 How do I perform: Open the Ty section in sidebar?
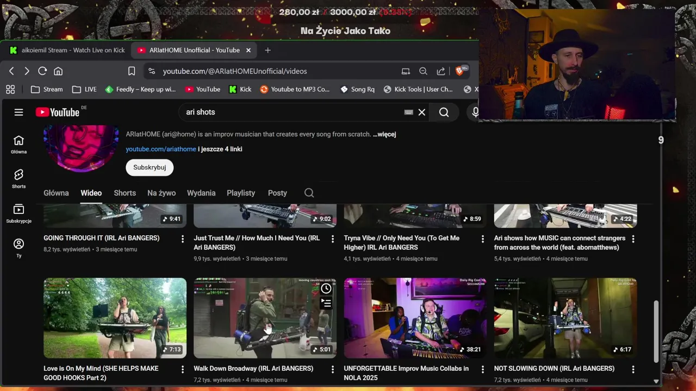coord(18,248)
